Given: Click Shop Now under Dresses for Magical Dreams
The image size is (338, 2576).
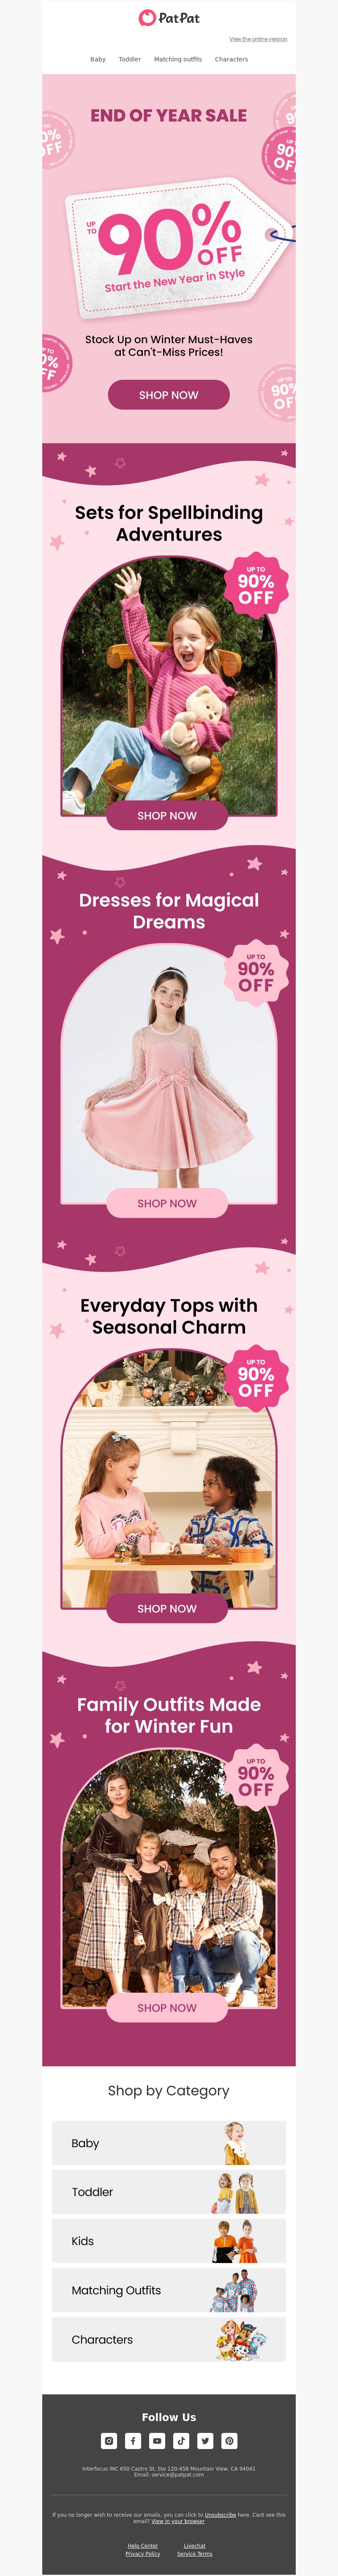Looking at the screenshot, I should point(167,1203).
